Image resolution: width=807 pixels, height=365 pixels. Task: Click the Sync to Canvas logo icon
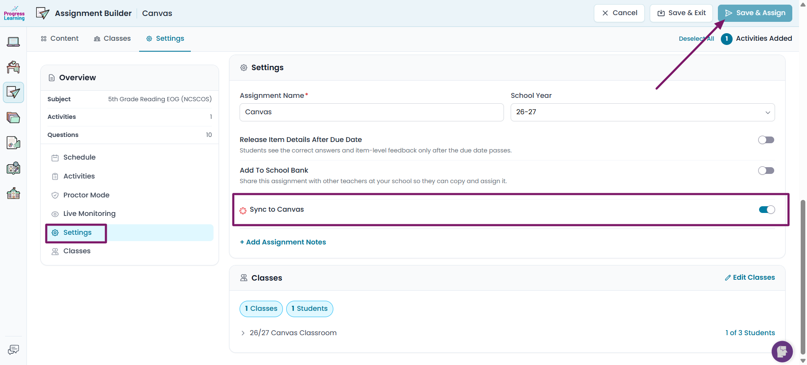point(243,210)
